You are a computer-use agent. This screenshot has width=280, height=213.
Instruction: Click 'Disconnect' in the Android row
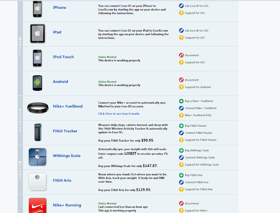click(192, 80)
